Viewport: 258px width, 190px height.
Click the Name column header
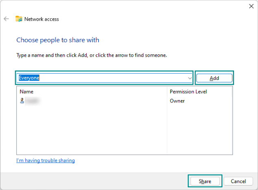(26, 92)
